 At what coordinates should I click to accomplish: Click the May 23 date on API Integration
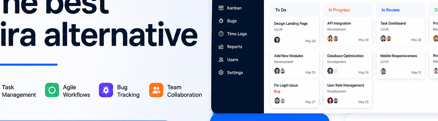363,40
